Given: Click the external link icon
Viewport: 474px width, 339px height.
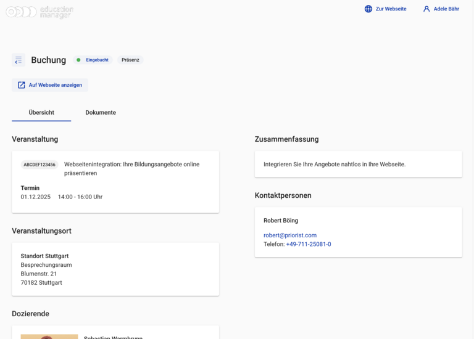Looking at the screenshot, I should [x=22, y=85].
